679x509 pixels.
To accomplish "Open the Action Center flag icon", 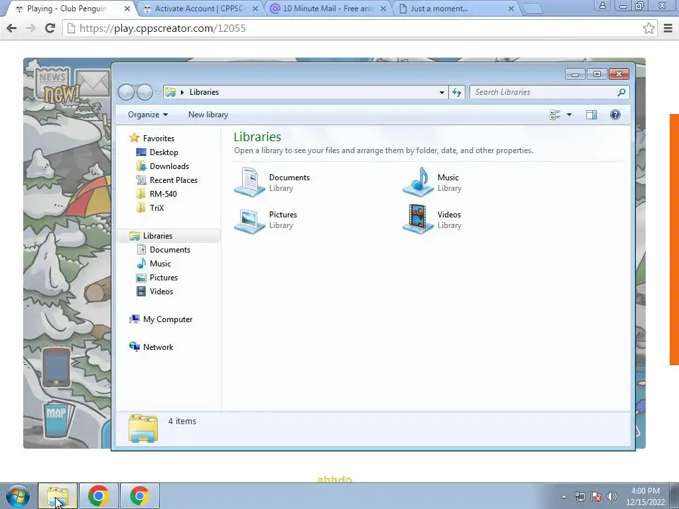I will (596, 497).
